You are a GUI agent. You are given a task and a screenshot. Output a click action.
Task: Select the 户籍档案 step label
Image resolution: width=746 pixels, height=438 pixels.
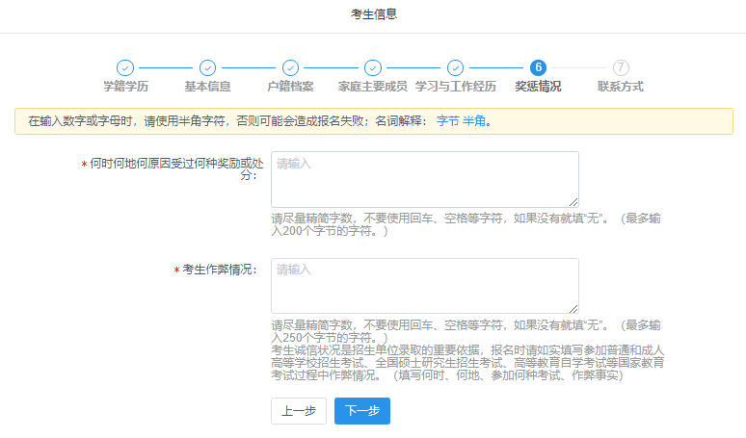[290, 87]
